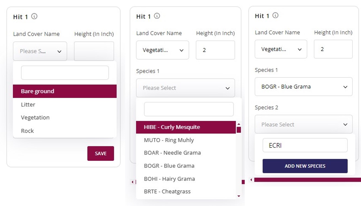The height and width of the screenshot is (206, 361).
Task: Open the 'Please S...' land cover dropdown
Action: coord(40,51)
